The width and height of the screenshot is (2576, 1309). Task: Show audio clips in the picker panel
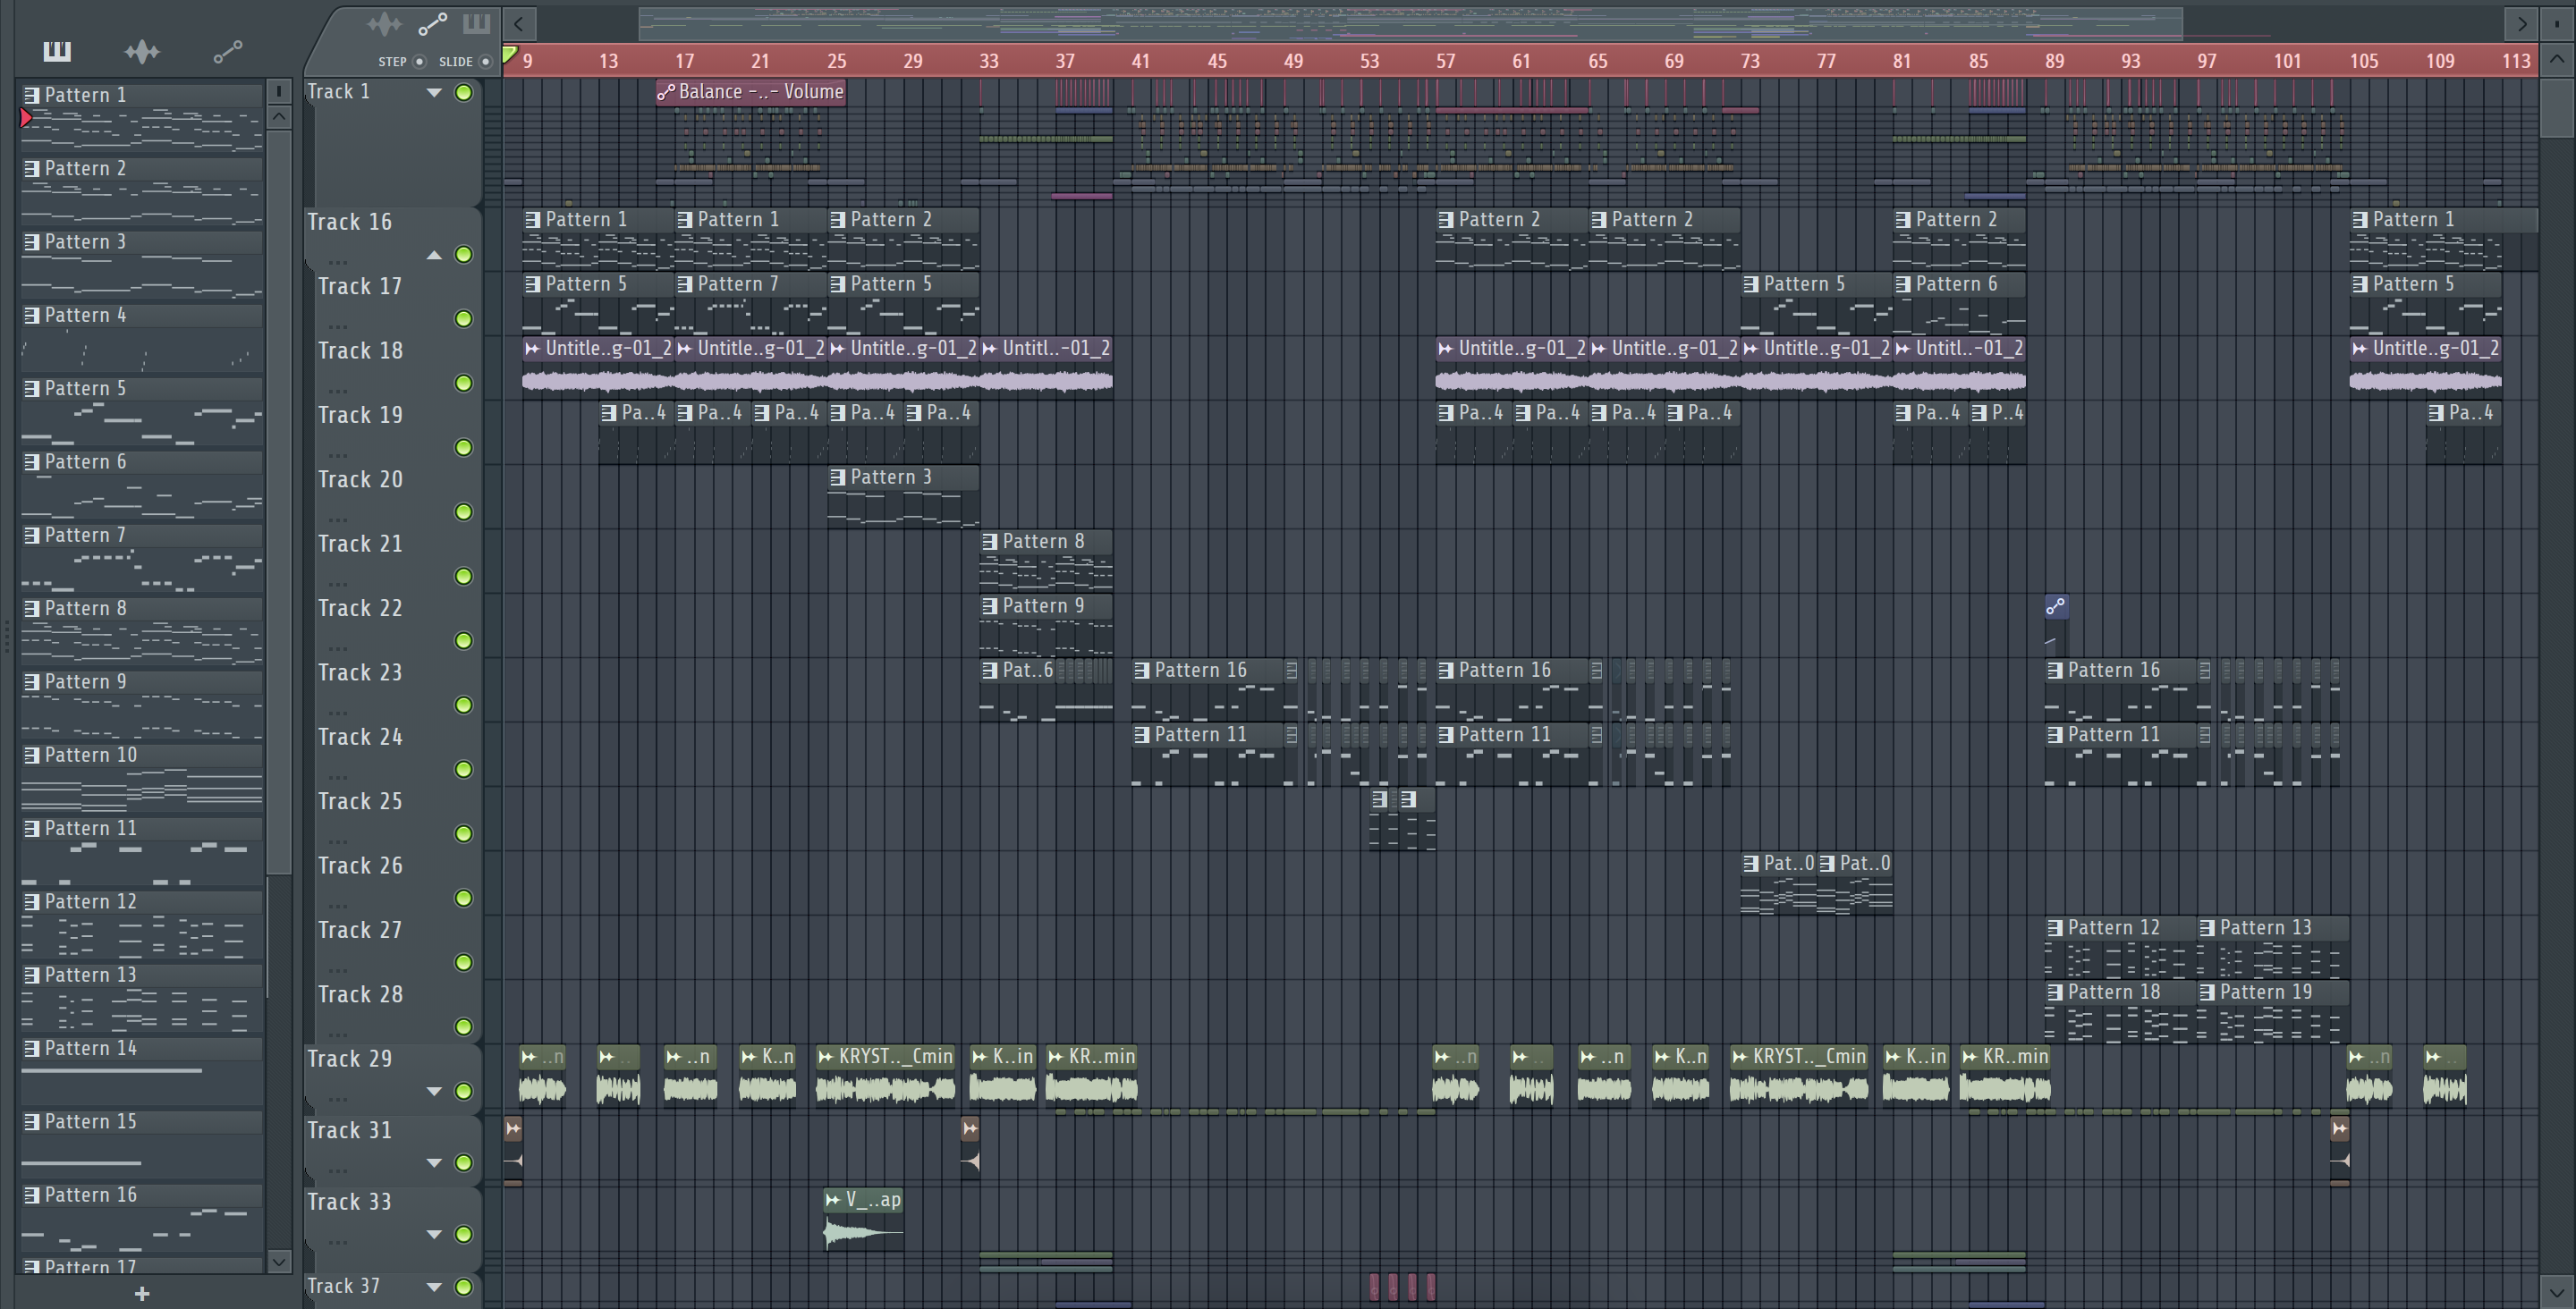tap(142, 51)
